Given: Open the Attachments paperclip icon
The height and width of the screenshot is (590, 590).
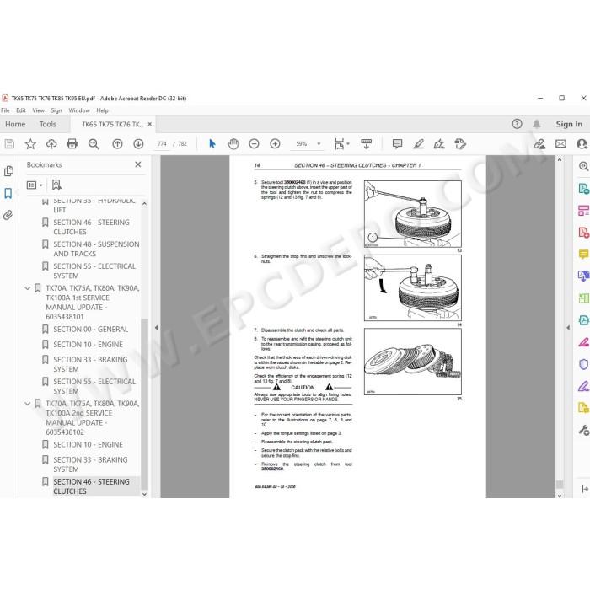Looking at the screenshot, I should tap(8, 215).
